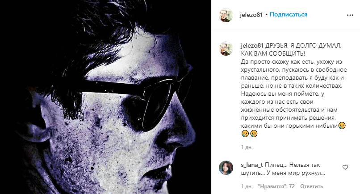
Task: Click the pair of crying emojis below the caption
Action: [249, 133]
